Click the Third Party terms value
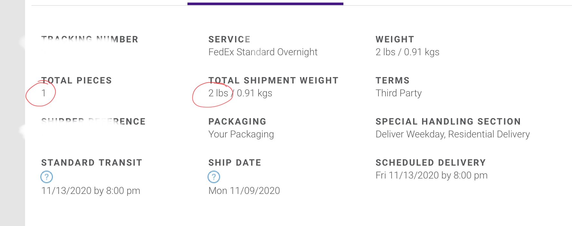Screen dimensions: 572x226 tap(398, 93)
